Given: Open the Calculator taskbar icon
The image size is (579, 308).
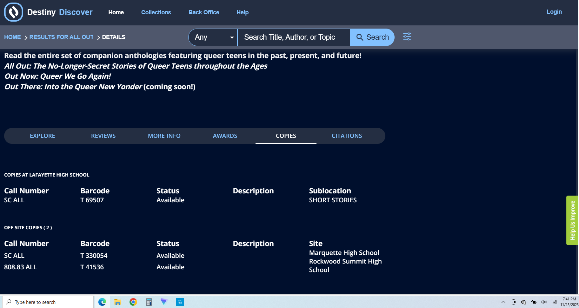Looking at the screenshot, I should point(149,302).
